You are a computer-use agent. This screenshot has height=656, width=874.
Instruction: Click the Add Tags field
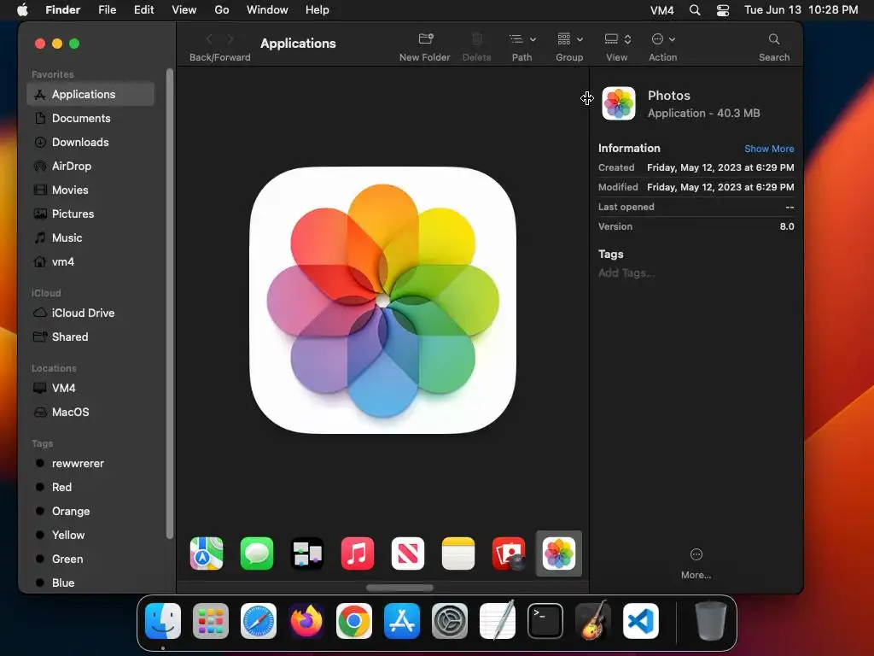(626, 272)
